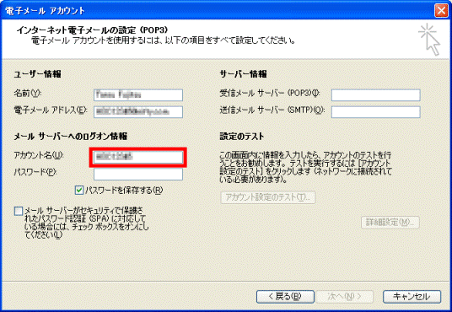Focus the アカウント名 input field
This screenshot has width=452, height=312.
(x=138, y=157)
